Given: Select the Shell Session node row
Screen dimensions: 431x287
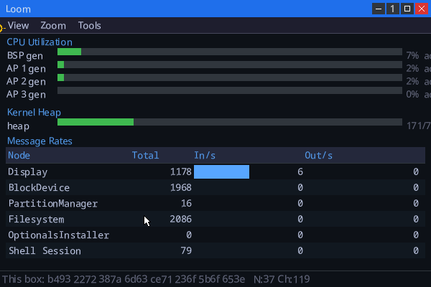Looking at the screenshot, I should [x=215, y=250].
